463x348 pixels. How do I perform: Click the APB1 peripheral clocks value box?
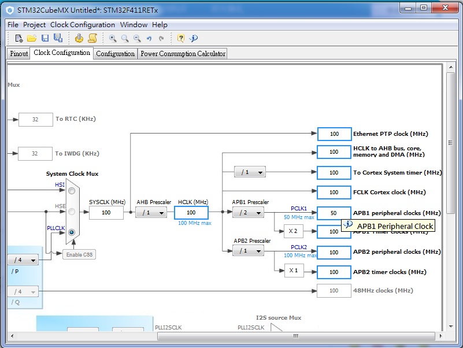pos(334,213)
